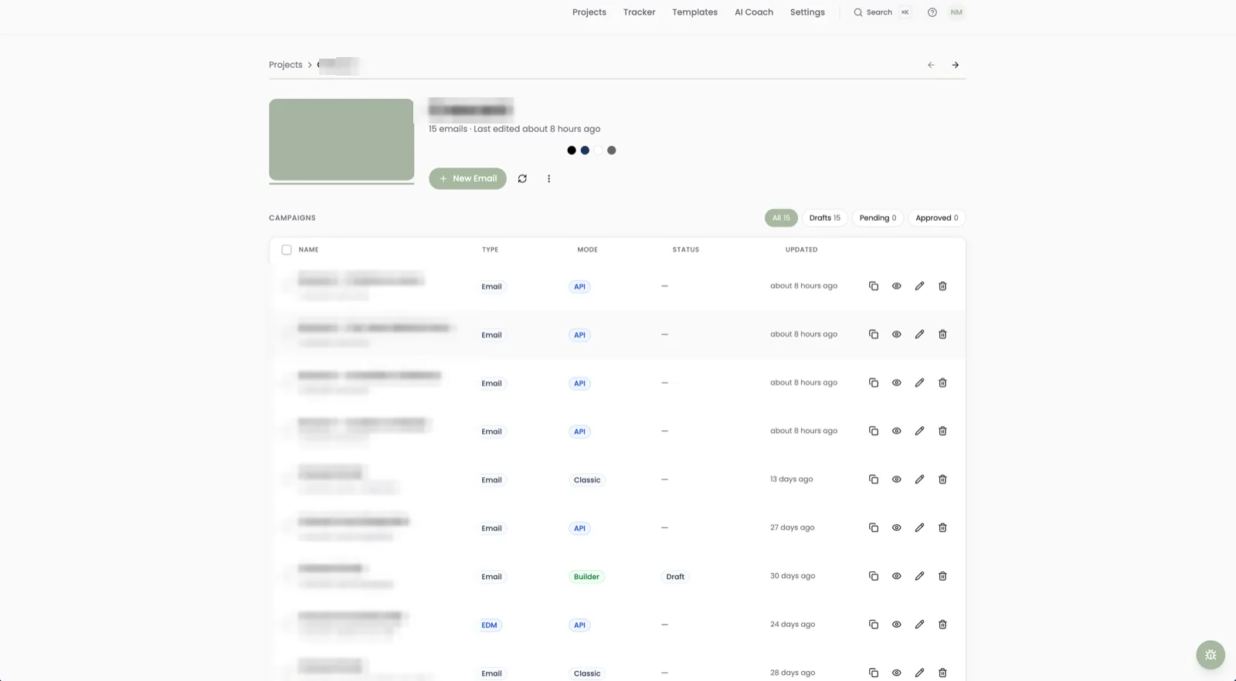This screenshot has height=681, width=1236.
Task: Pick the navy blue brand color dot
Action: tap(585, 151)
